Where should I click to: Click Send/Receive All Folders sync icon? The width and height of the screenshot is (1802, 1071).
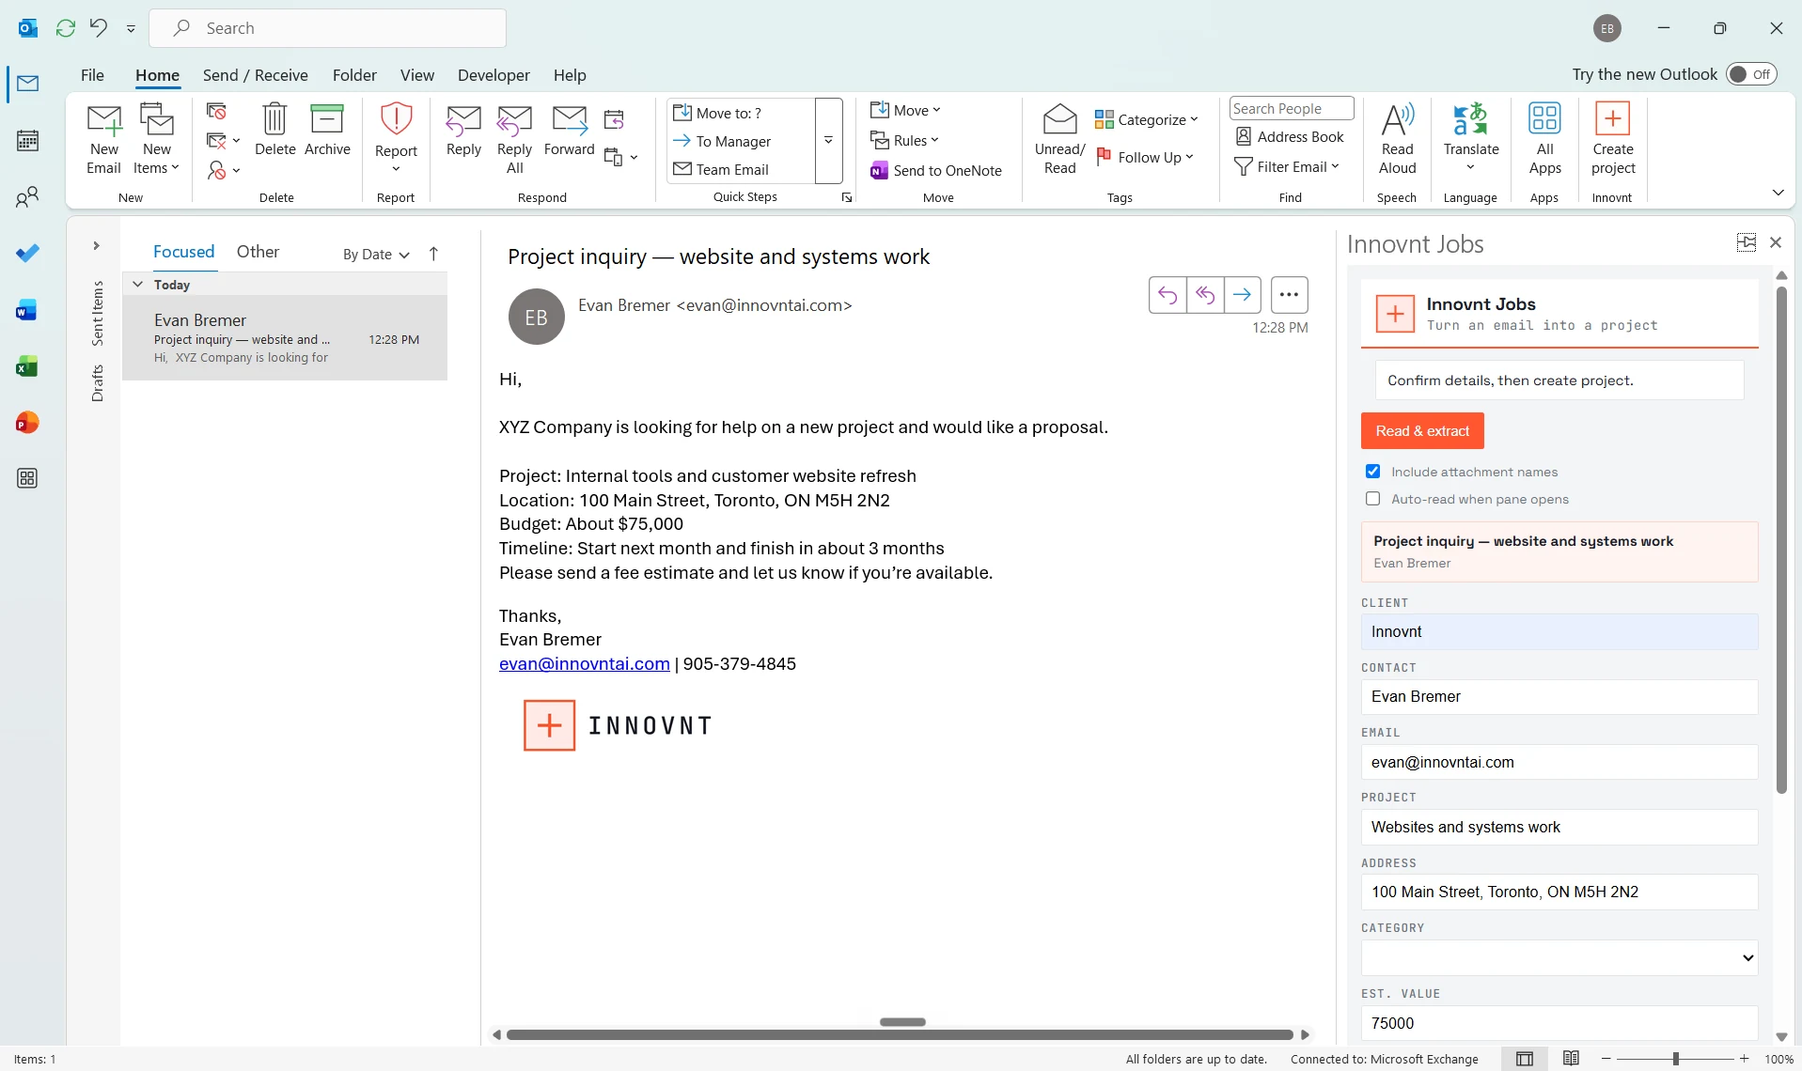coord(65,28)
